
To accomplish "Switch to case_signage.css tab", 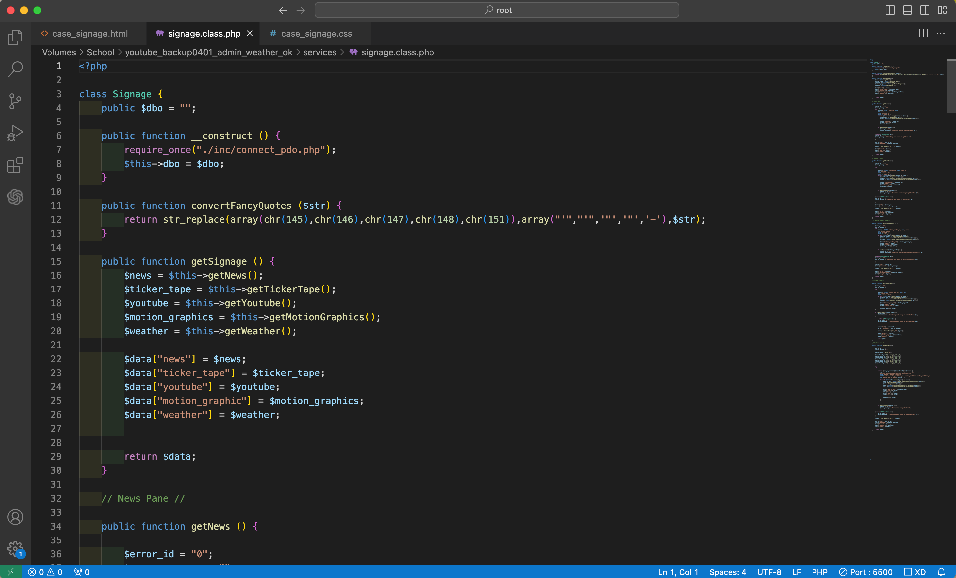I will point(316,33).
